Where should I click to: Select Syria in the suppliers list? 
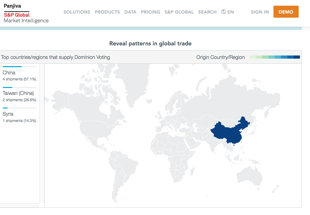tap(8, 114)
